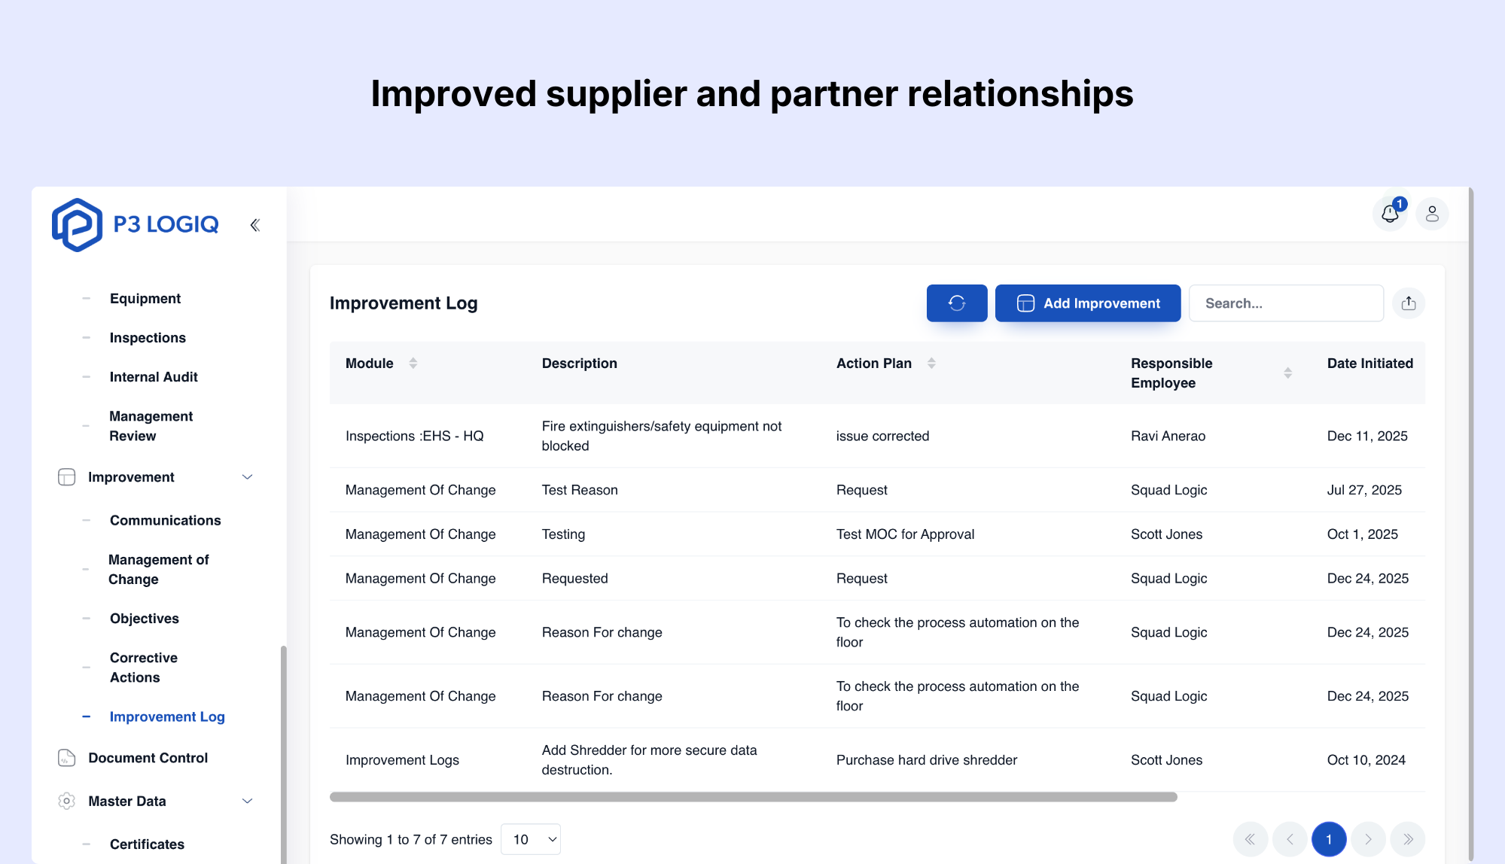Viewport: 1505px width, 864px height.
Task: Select Improvement Log in sidebar
Action: tap(167, 717)
